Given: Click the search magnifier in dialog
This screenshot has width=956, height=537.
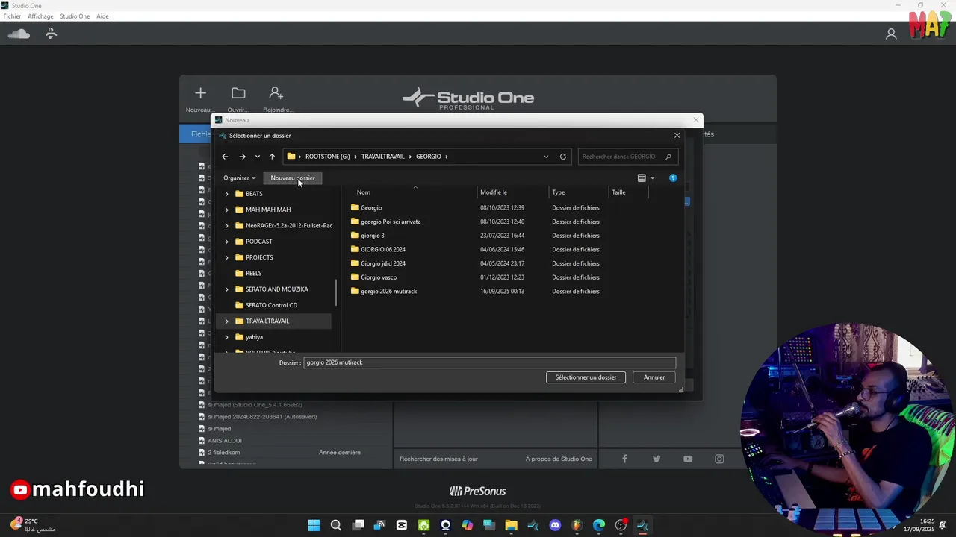Looking at the screenshot, I should [x=668, y=157].
